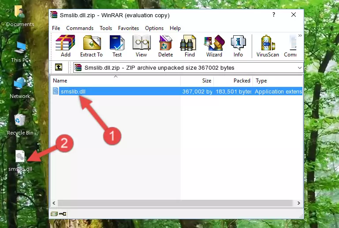Screen dimensions: 339x228
Task: Click the smslib.dll file icon in list
Action: click(x=56, y=91)
